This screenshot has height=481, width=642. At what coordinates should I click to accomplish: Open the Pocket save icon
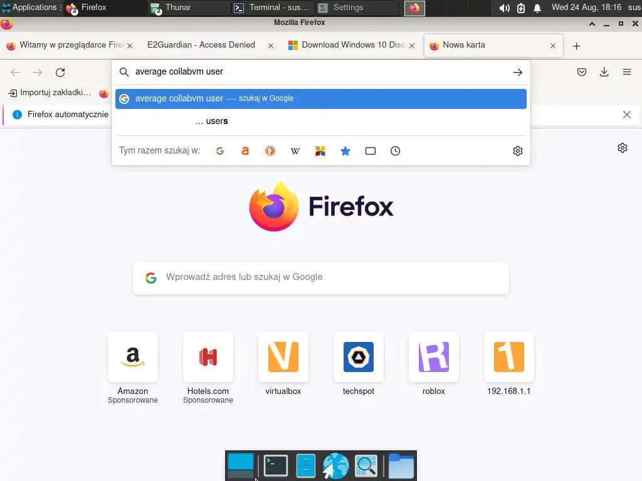pyautogui.click(x=581, y=73)
